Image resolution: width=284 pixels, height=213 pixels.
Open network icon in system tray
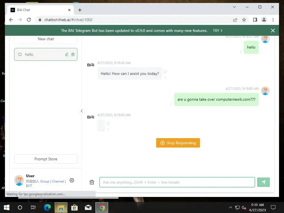tap(237, 207)
